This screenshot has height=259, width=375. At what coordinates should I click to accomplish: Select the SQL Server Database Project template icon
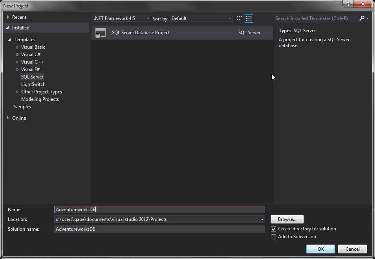[101, 33]
